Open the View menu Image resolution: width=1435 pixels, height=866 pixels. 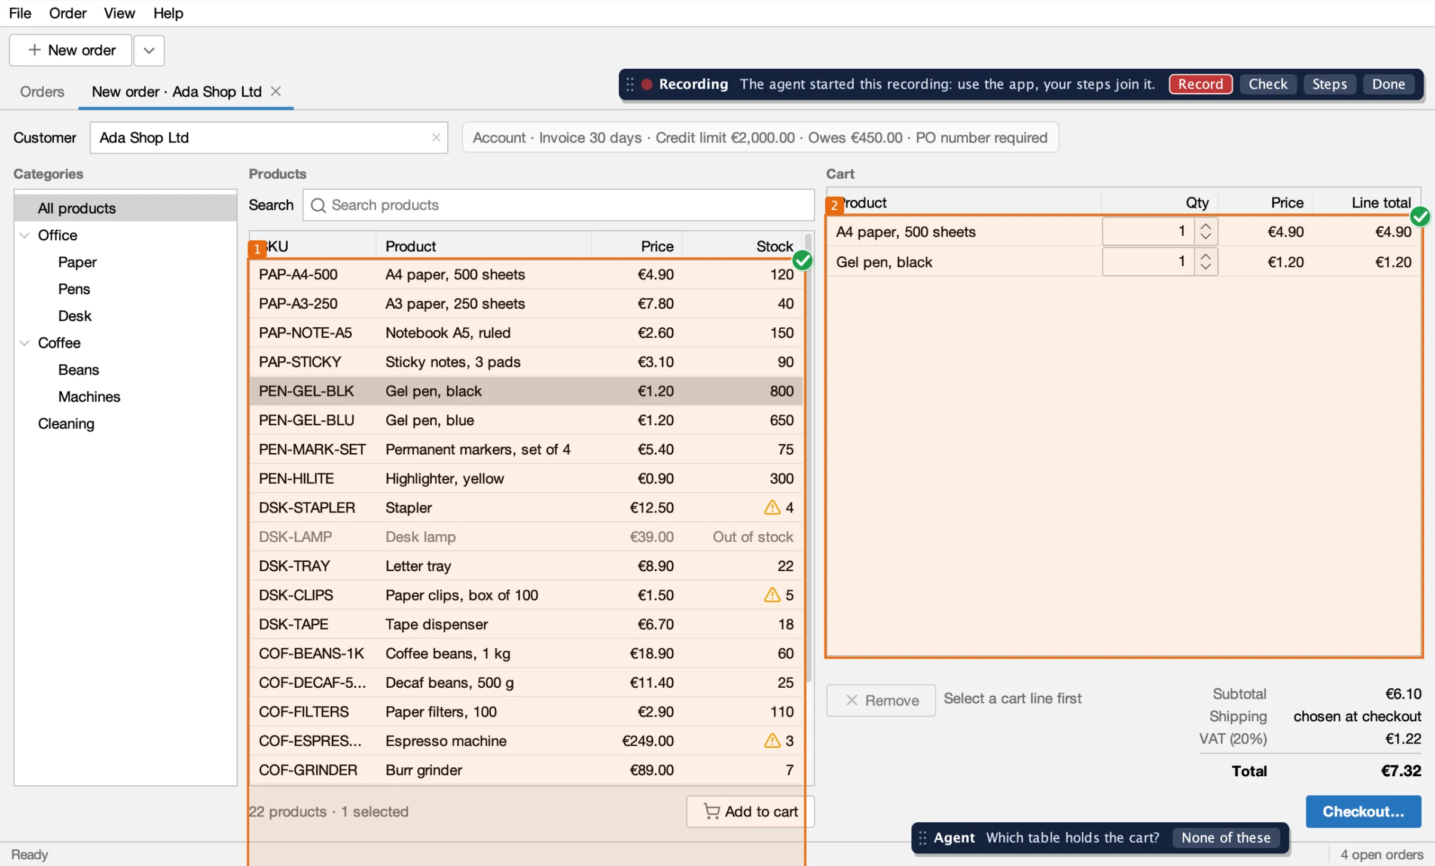[119, 13]
